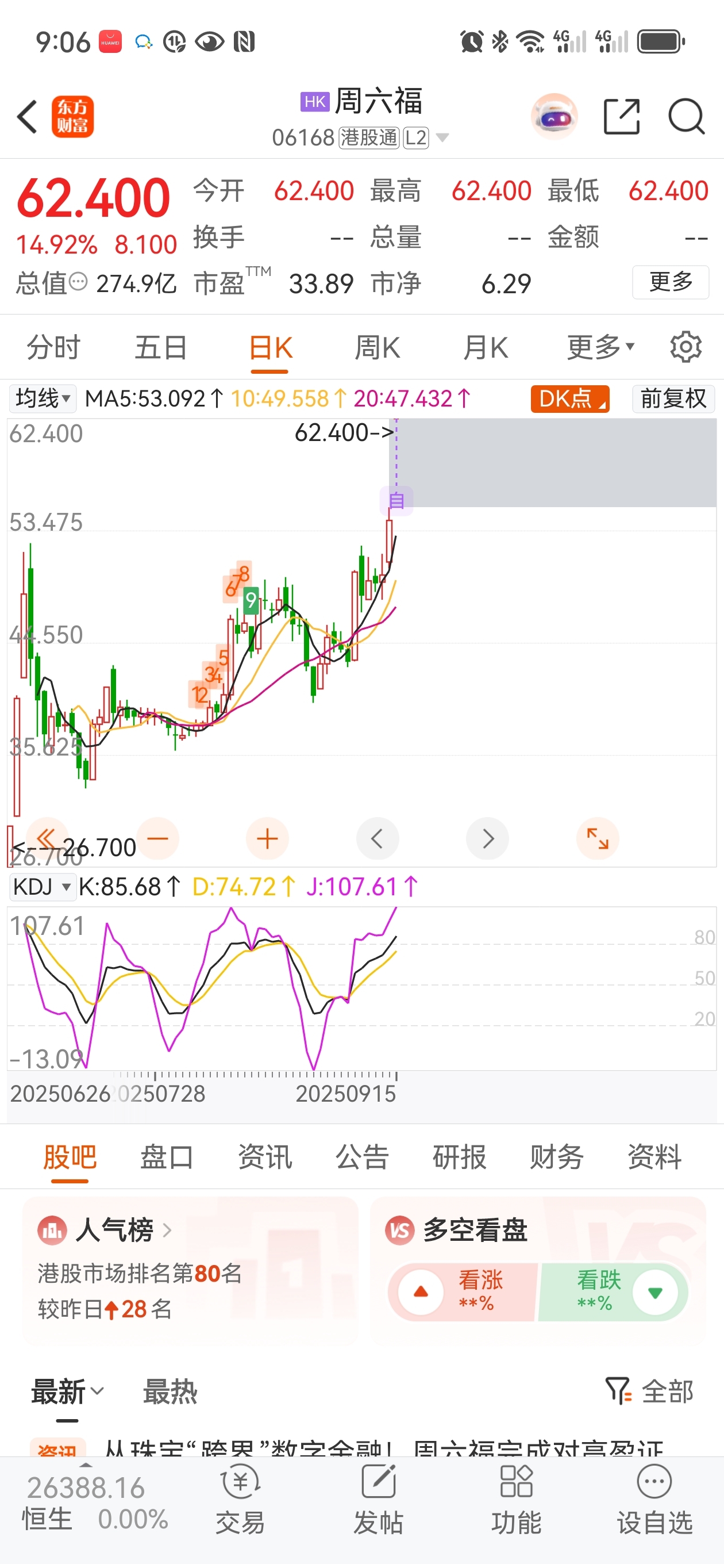This screenshot has width=724, height=1564.
Task: Tap the 更多 quote details button
Action: (671, 282)
